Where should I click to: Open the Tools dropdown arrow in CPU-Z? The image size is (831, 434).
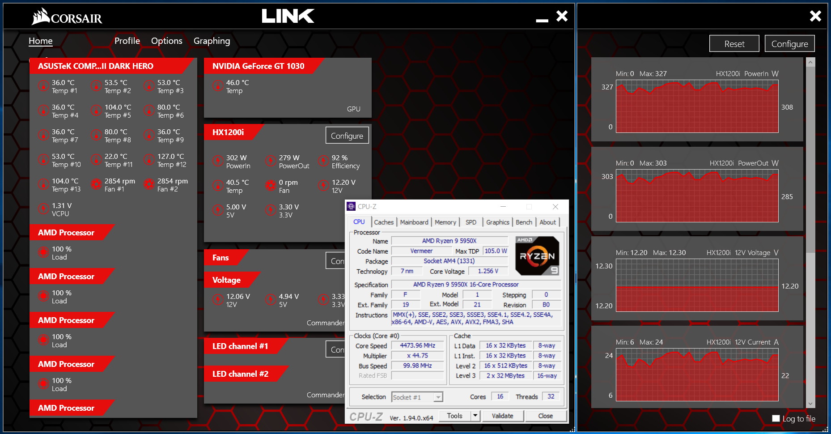tap(475, 416)
